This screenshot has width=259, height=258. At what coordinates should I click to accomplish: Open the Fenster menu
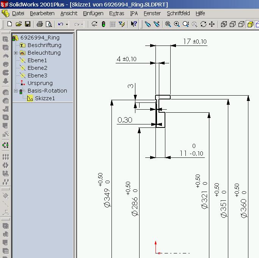pyautogui.click(x=152, y=13)
